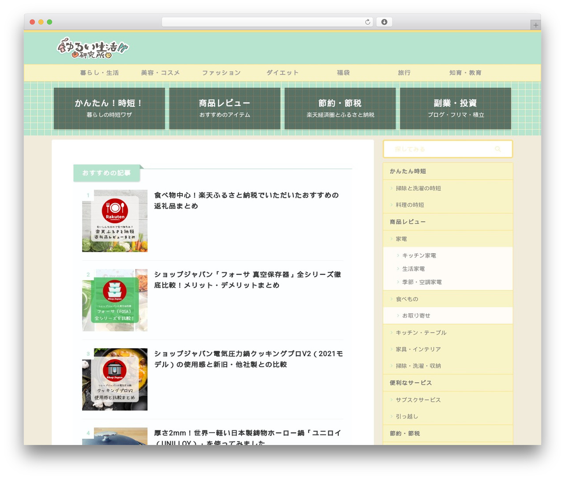Open the Rakuten ふるさと納税 article thumbnail
The height and width of the screenshot is (479, 565).
[x=115, y=221]
